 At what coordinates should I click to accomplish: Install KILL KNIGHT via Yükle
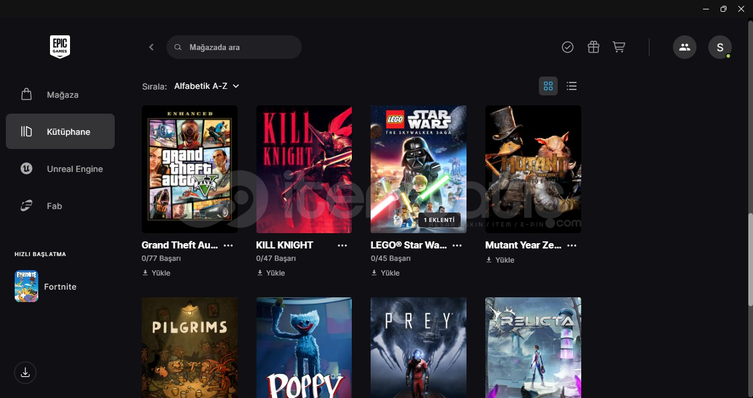(x=271, y=273)
